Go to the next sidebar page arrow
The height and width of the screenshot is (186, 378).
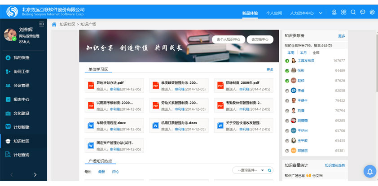coord(35,175)
